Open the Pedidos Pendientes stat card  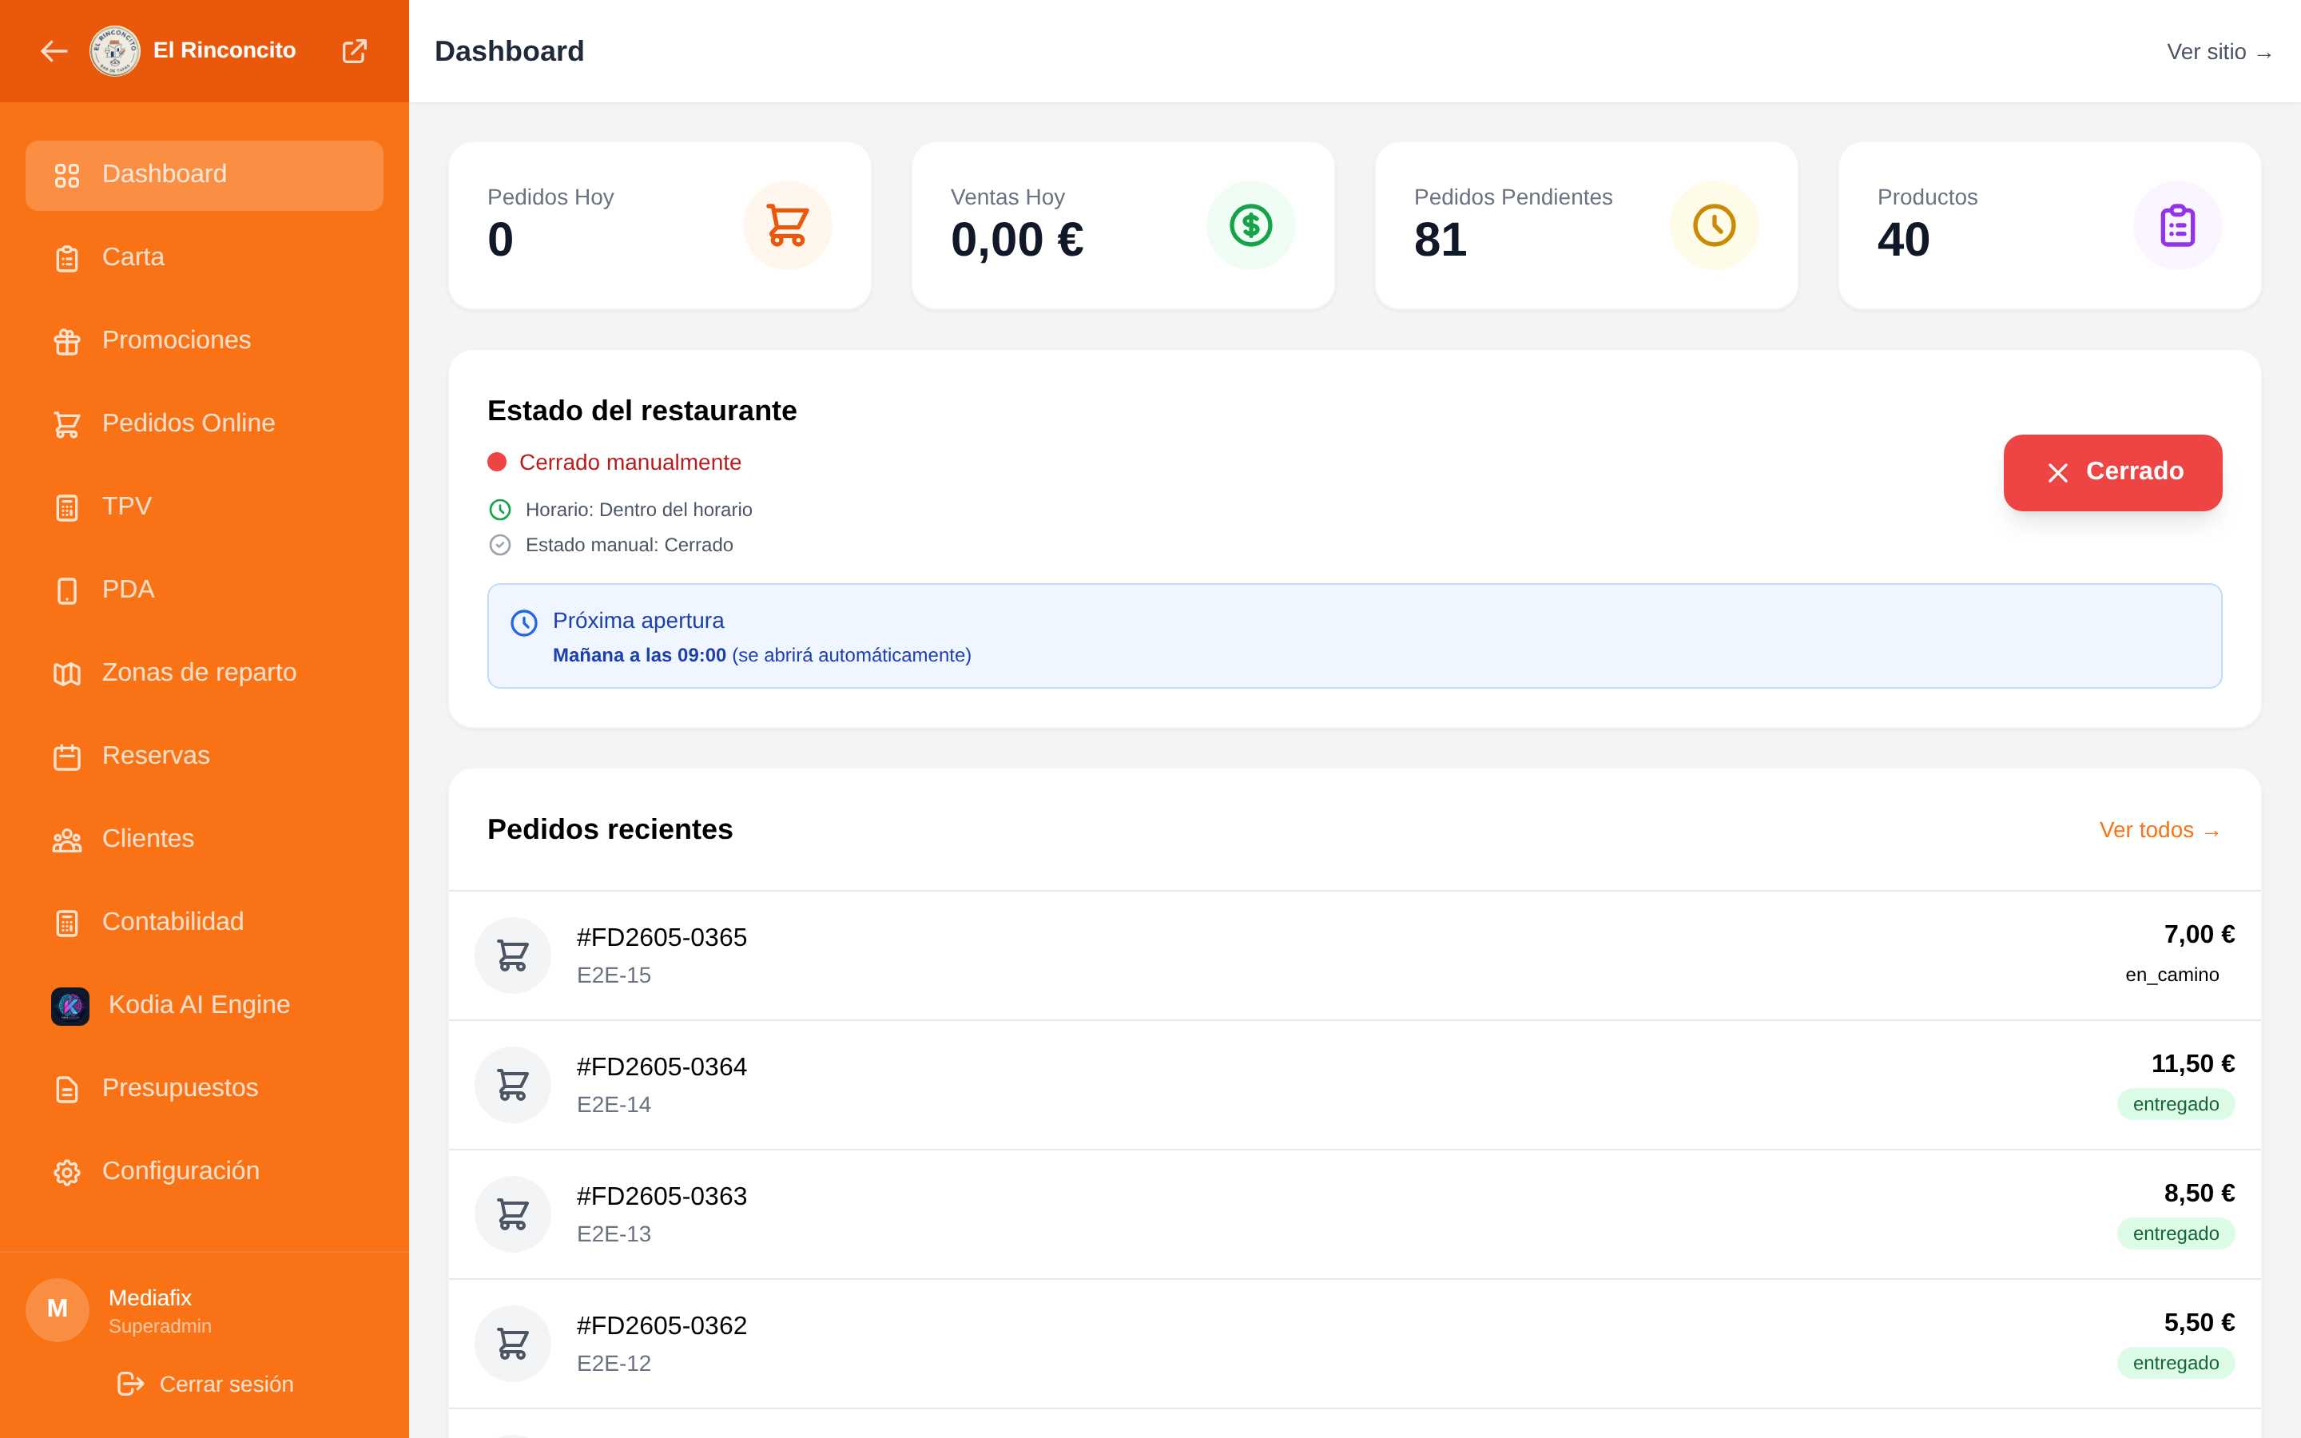[1586, 225]
